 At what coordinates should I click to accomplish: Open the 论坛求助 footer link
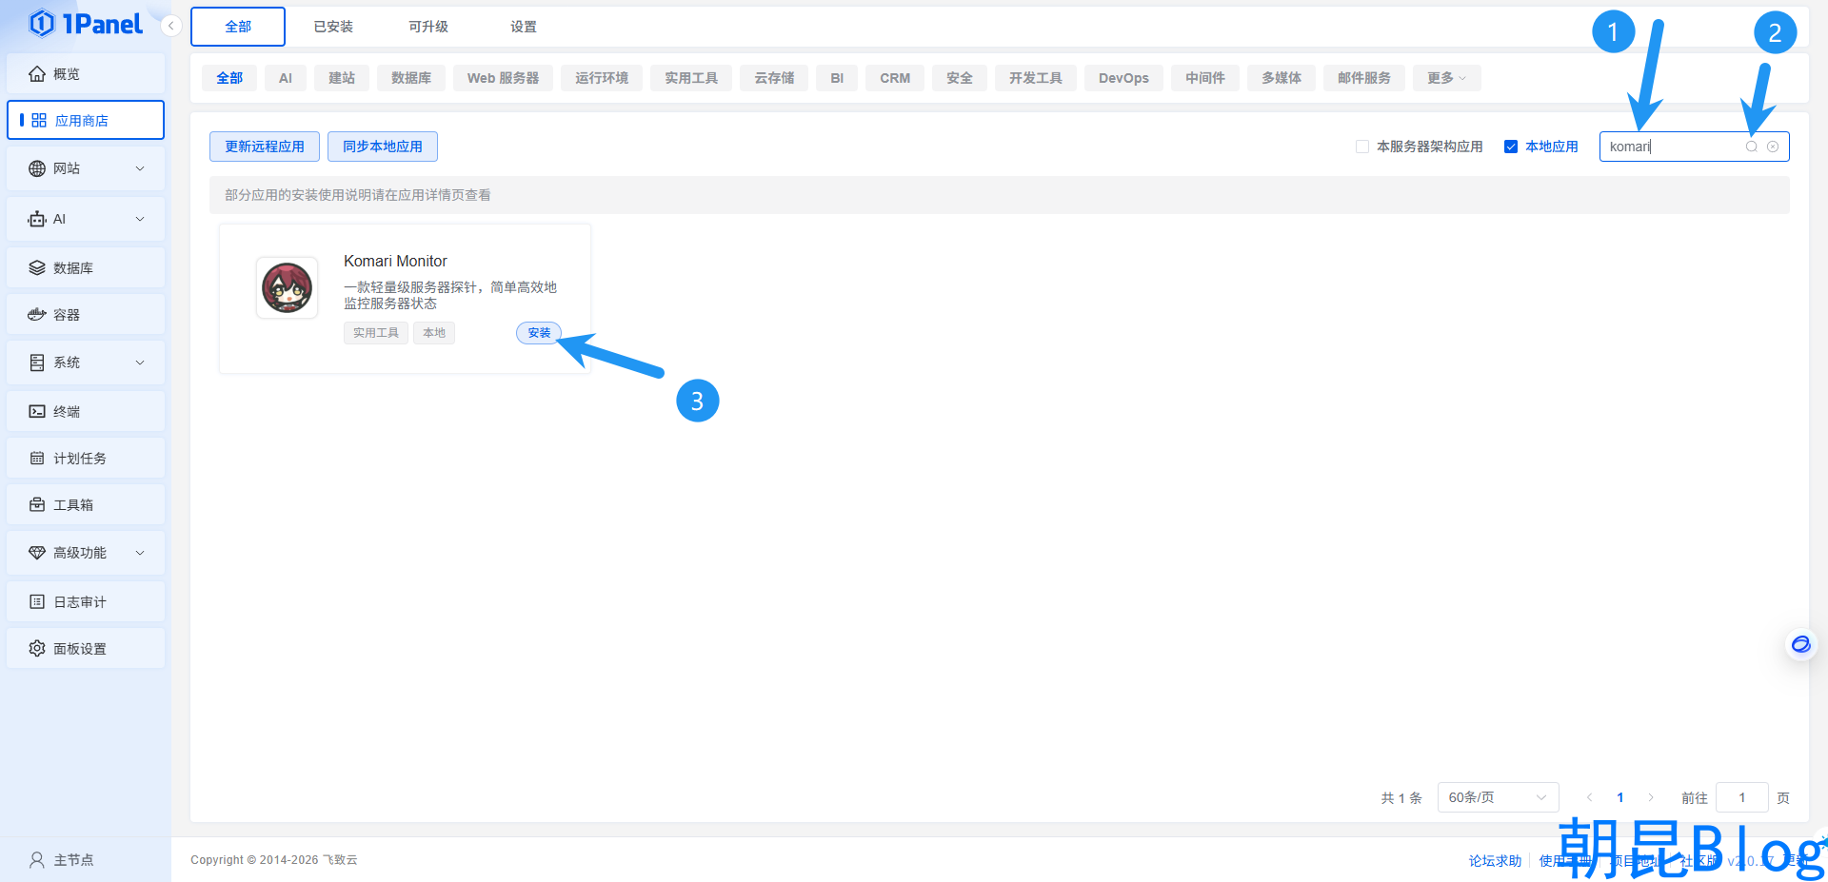1495,860
